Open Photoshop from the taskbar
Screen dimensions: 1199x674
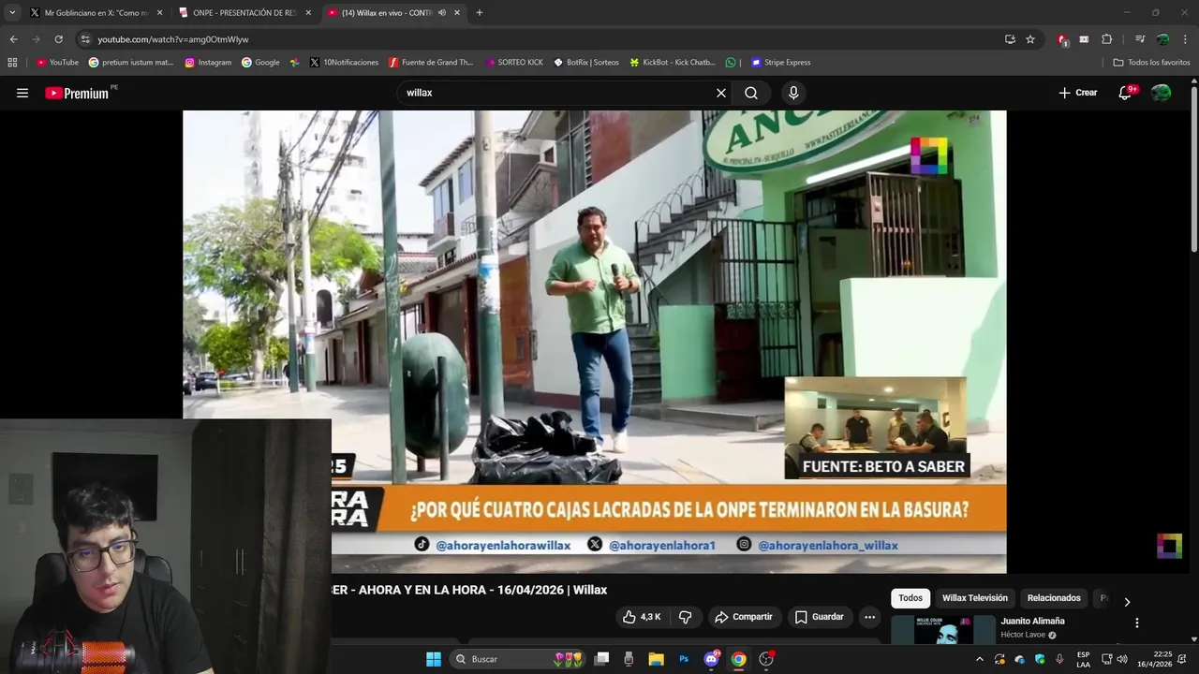(x=684, y=659)
